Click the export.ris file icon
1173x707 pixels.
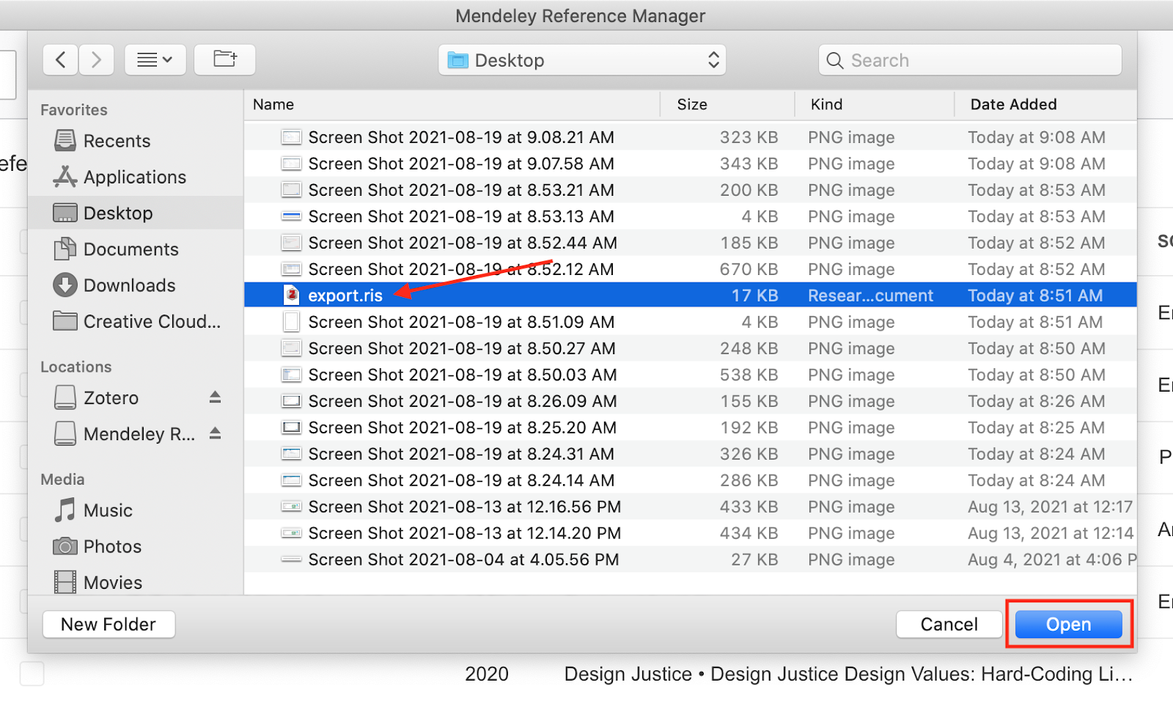point(292,296)
